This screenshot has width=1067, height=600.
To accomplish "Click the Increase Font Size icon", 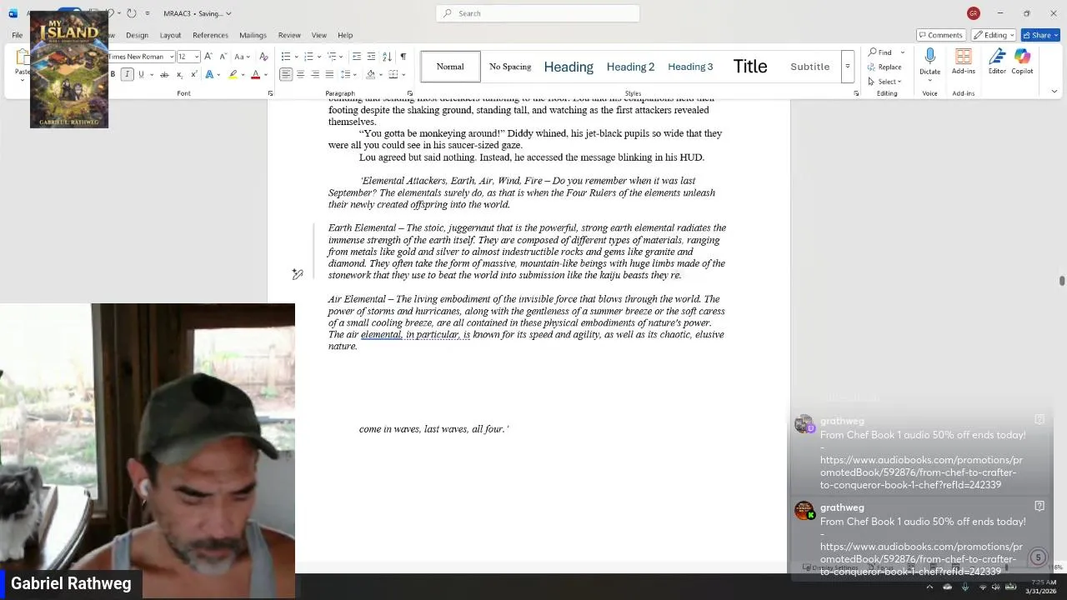I will 209,57.
